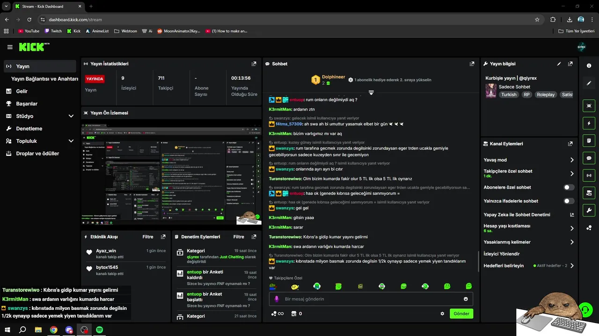Pop out the Sohbet chat panel
This screenshot has height=336, width=599.
[x=472, y=63]
